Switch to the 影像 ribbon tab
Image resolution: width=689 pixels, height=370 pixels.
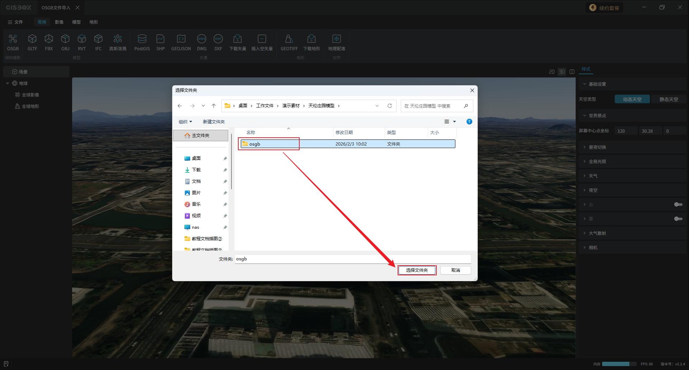(59, 22)
